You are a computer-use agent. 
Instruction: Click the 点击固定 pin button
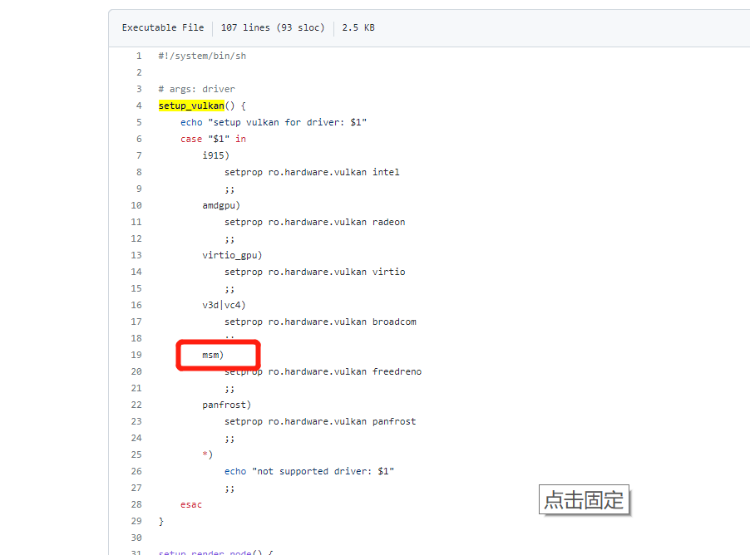click(x=584, y=499)
